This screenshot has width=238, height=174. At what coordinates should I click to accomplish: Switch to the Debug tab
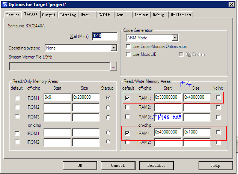coord(159,15)
